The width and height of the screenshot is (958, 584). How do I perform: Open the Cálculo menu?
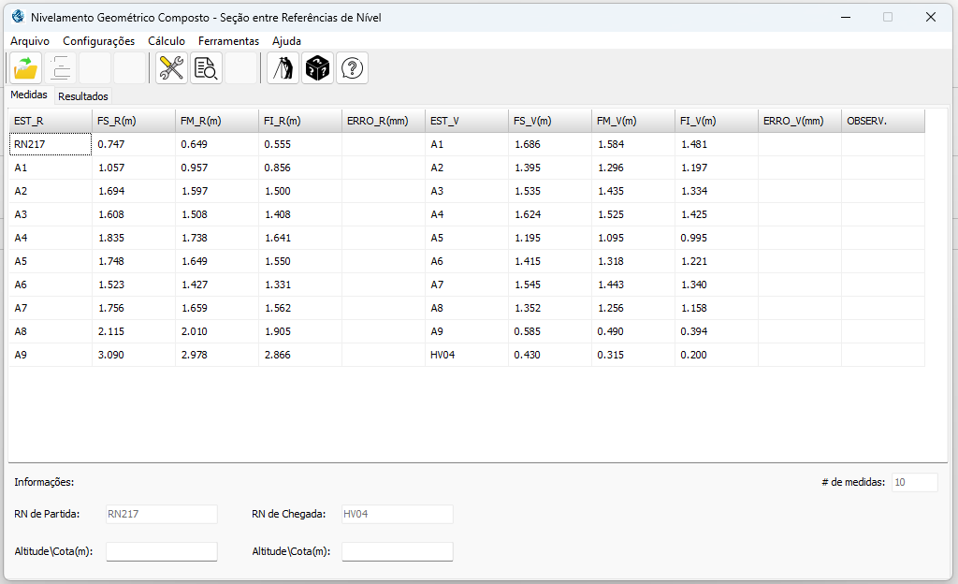pos(167,41)
